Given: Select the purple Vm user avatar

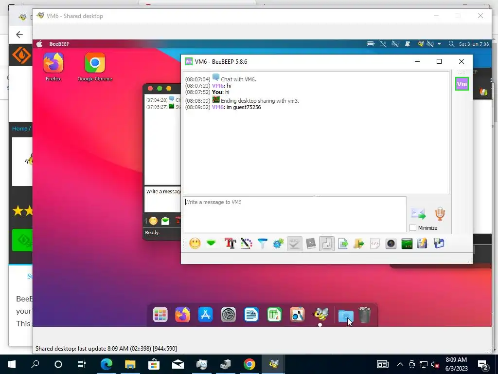Looking at the screenshot, I should (x=462, y=84).
